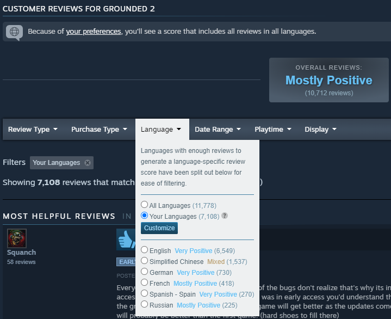Select the Simplified Chinese radio button
Screen dimensions: 391x319
[144, 261]
